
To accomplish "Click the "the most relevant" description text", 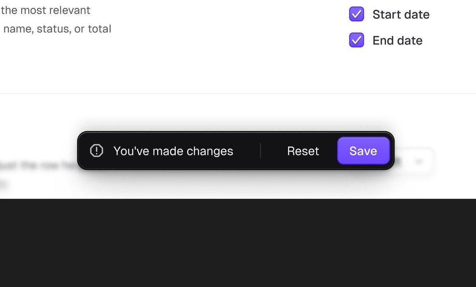I will pos(45,10).
